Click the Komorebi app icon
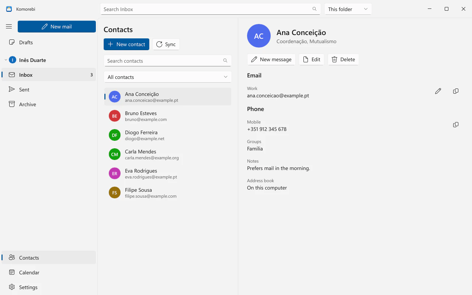This screenshot has width=472, height=295. [x=9, y=9]
